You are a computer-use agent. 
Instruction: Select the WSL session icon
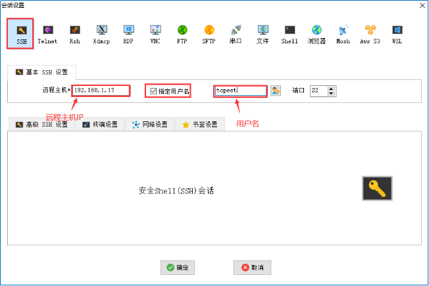click(397, 34)
